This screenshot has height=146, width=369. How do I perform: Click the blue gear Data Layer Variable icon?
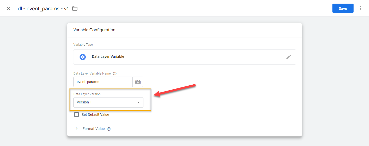coord(83,57)
